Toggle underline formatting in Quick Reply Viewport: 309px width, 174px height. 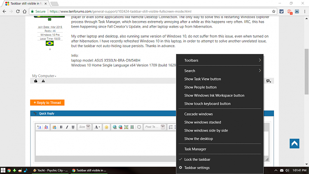[x=73, y=127]
